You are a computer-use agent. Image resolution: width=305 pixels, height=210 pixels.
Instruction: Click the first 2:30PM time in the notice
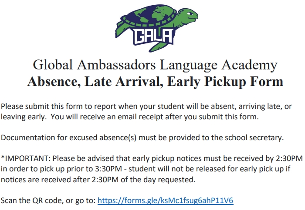click(x=289, y=158)
